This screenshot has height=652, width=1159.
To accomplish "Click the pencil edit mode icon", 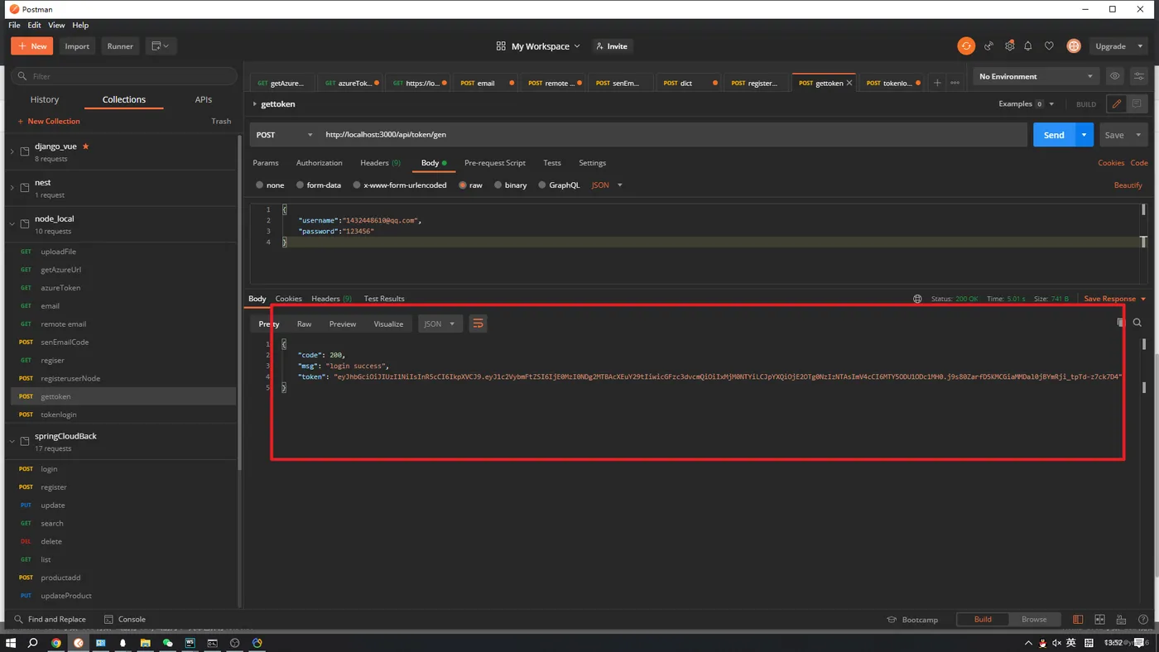I will [x=1117, y=104].
